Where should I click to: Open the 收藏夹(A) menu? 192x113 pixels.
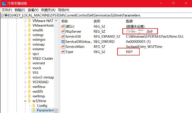[x=48, y=10]
